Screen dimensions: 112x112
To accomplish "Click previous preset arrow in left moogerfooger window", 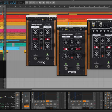I will tap(30, 18).
